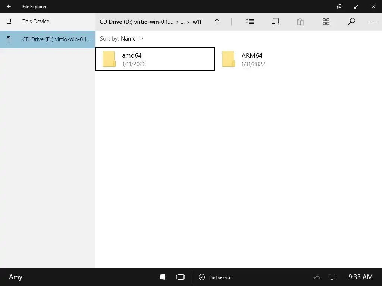This screenshot has height=286, width=382.
Task: Click End session button
Action: (216, 277)
